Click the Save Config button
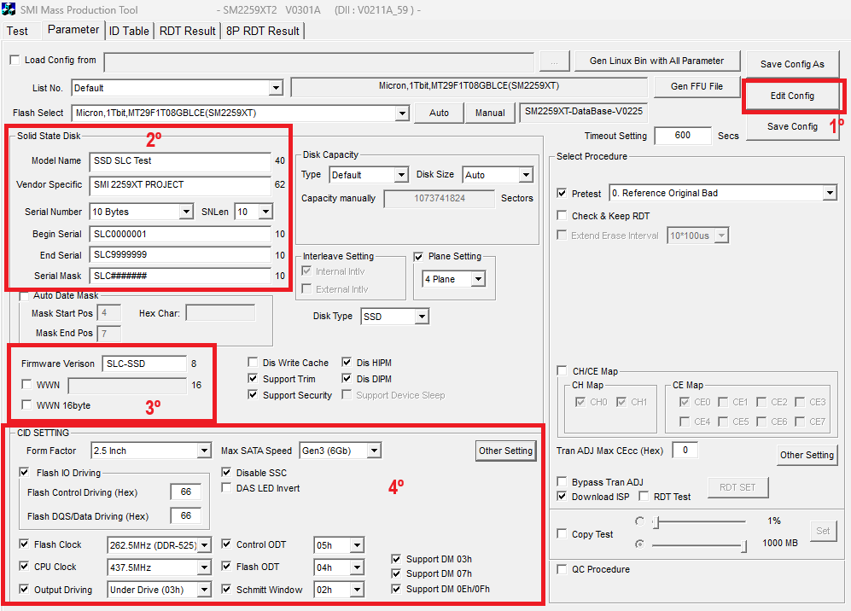Viewport: 851px width, 611px height. point(792,126)
